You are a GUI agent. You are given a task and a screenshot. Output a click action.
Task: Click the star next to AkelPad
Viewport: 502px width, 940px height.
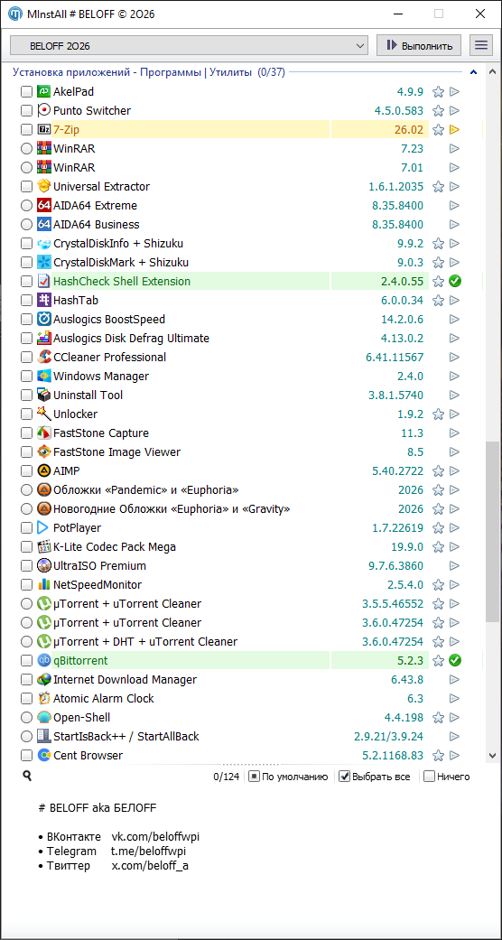[x=439, y=92]
